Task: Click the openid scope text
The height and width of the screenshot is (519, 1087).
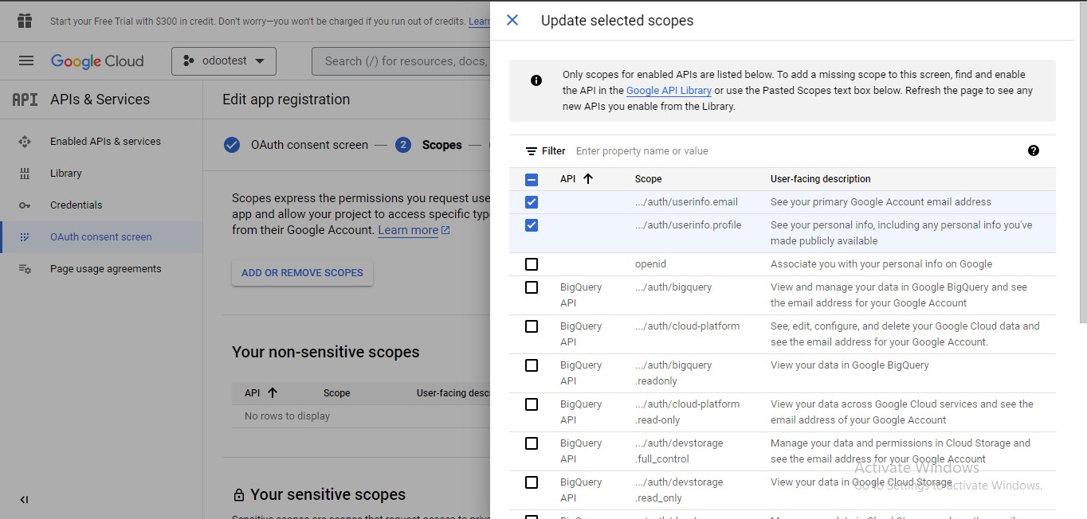Action: 650,264
